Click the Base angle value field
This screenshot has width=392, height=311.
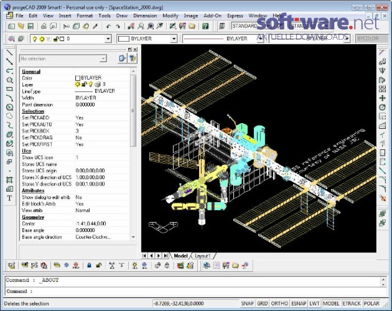tap(102, 230)
